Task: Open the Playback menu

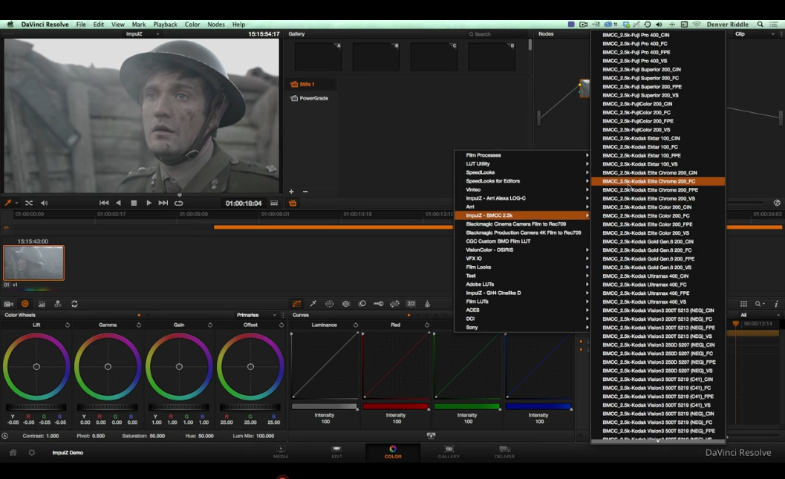Action: pyautogui.click(x=165, y=24)
